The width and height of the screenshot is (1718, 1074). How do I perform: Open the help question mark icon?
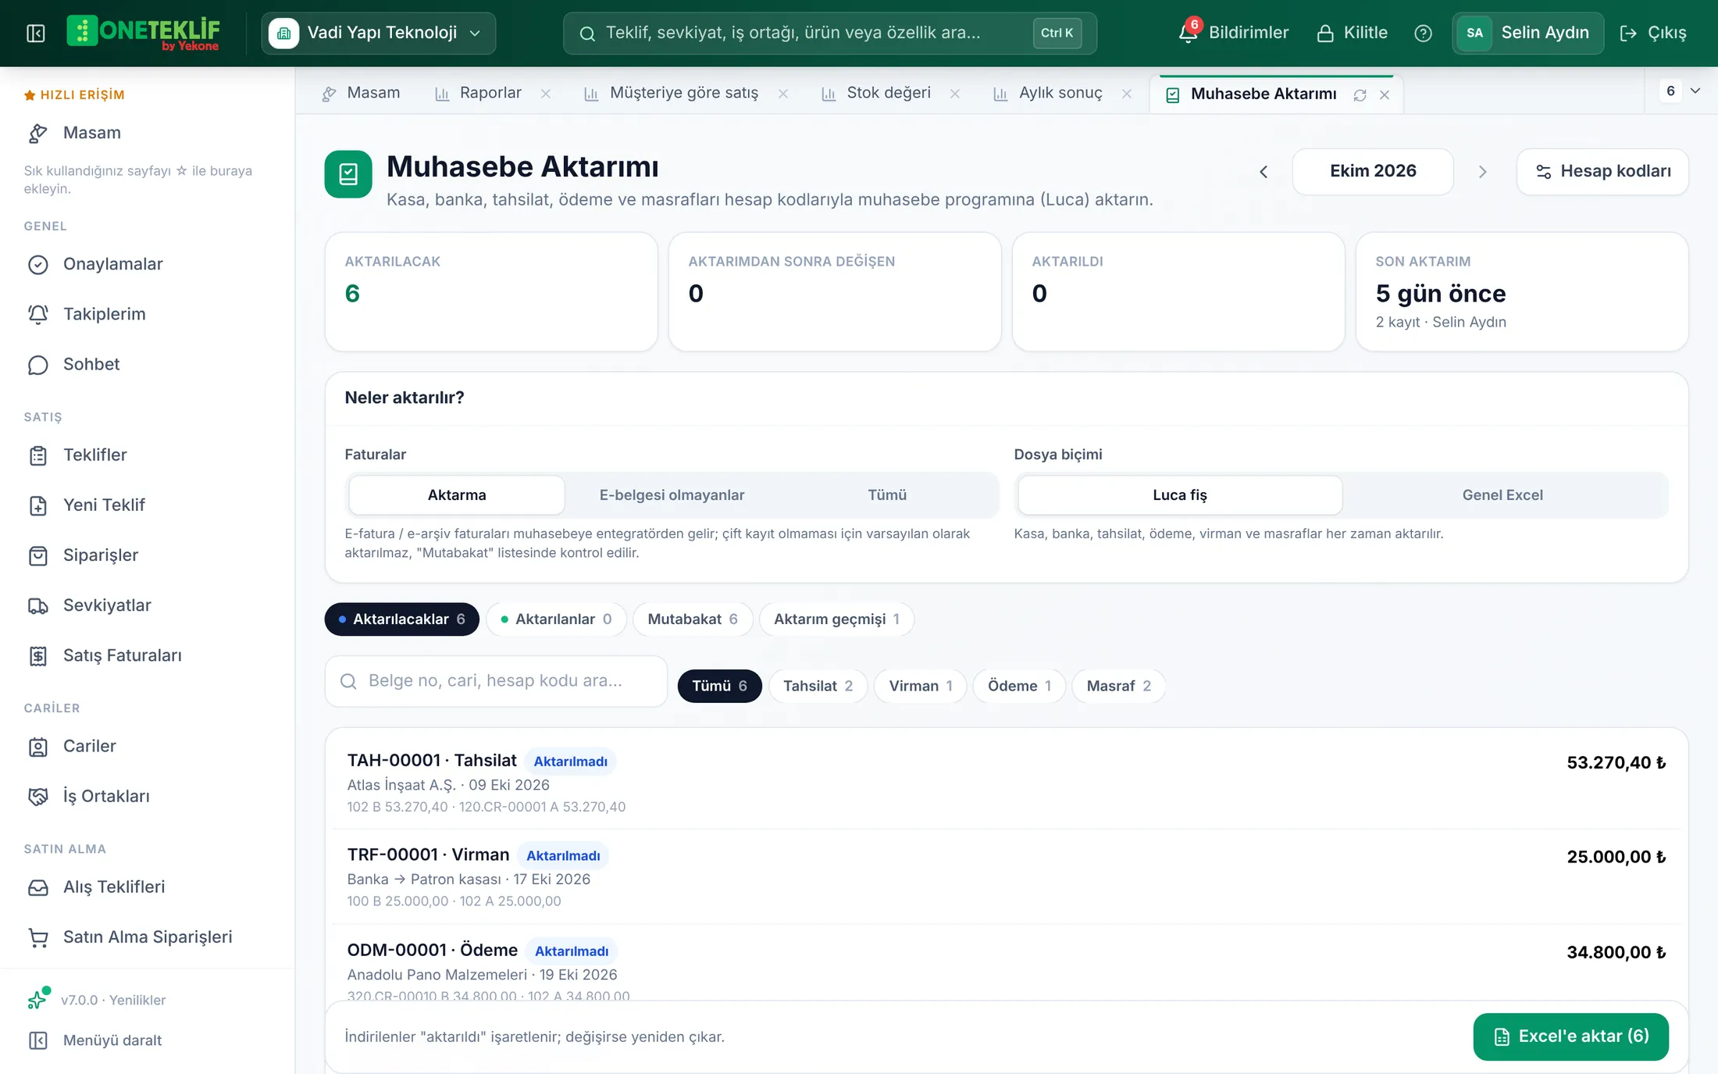pos(1423,33)
